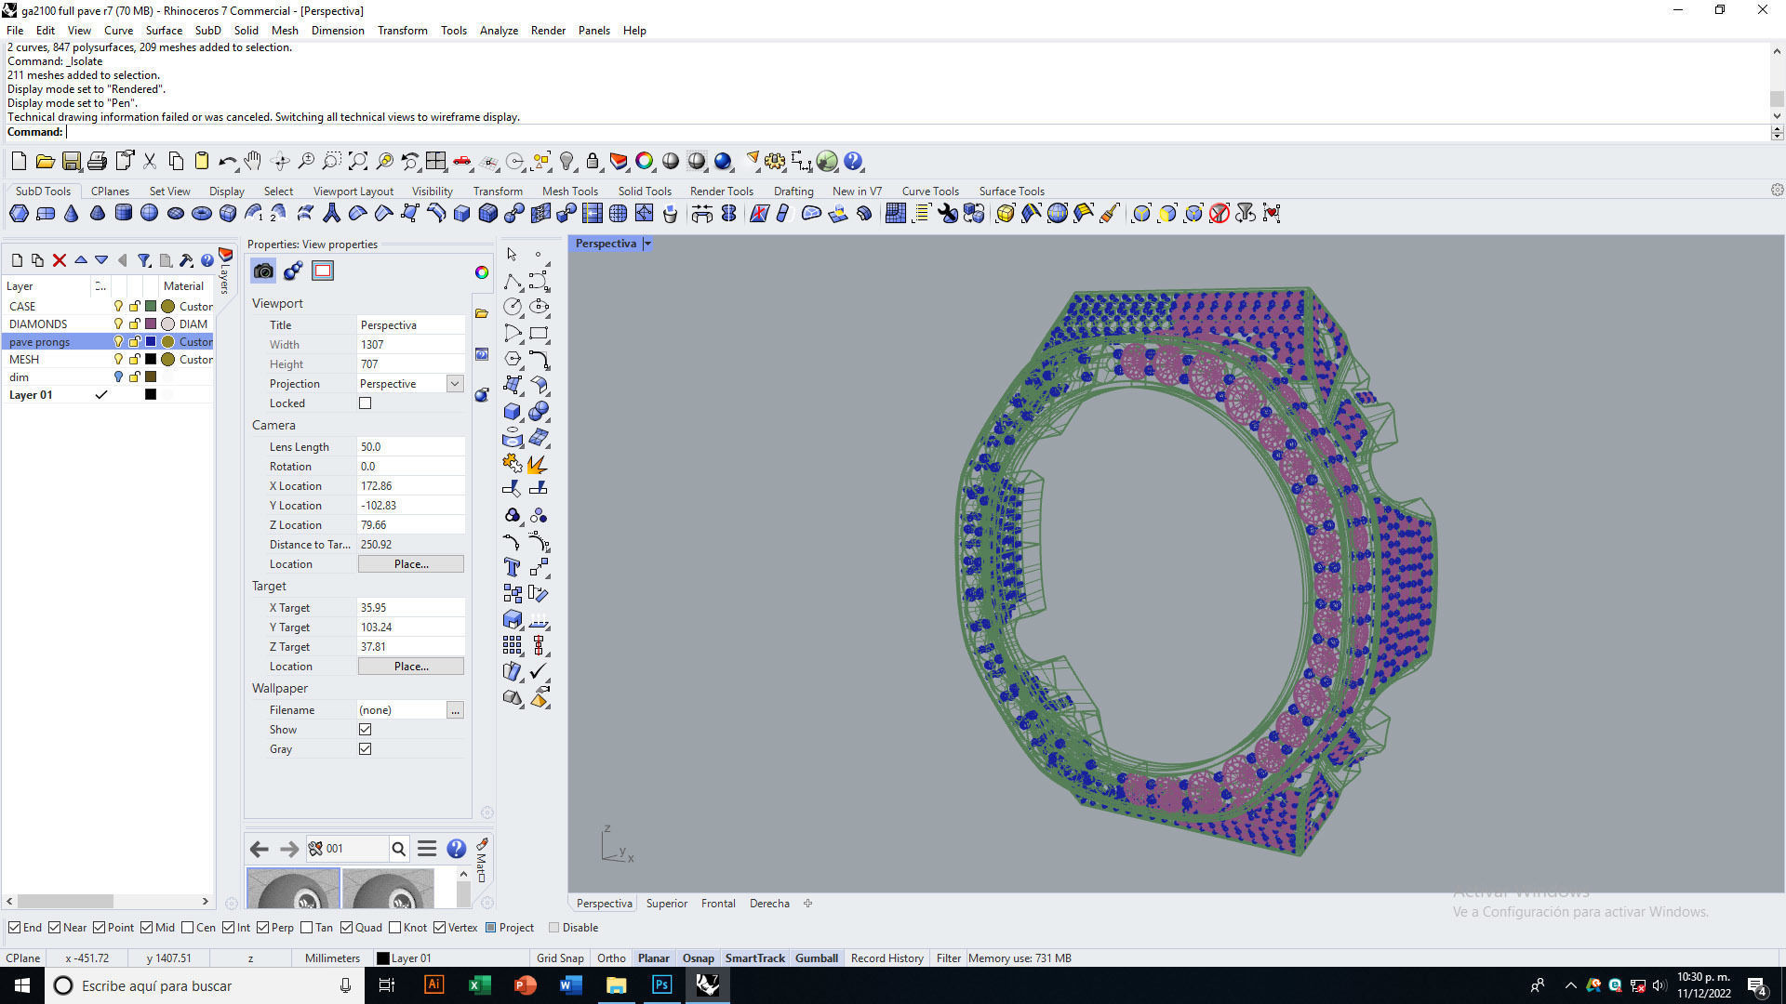This screenshot has width=1786, height=1004.
Task: Create SubD sphere primitive
Action: point(149,214)
